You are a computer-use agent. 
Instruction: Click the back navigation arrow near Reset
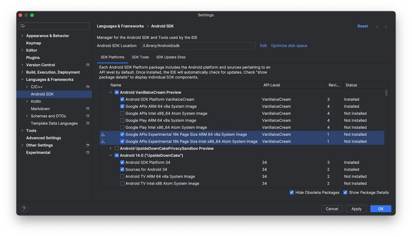(378, 27)
